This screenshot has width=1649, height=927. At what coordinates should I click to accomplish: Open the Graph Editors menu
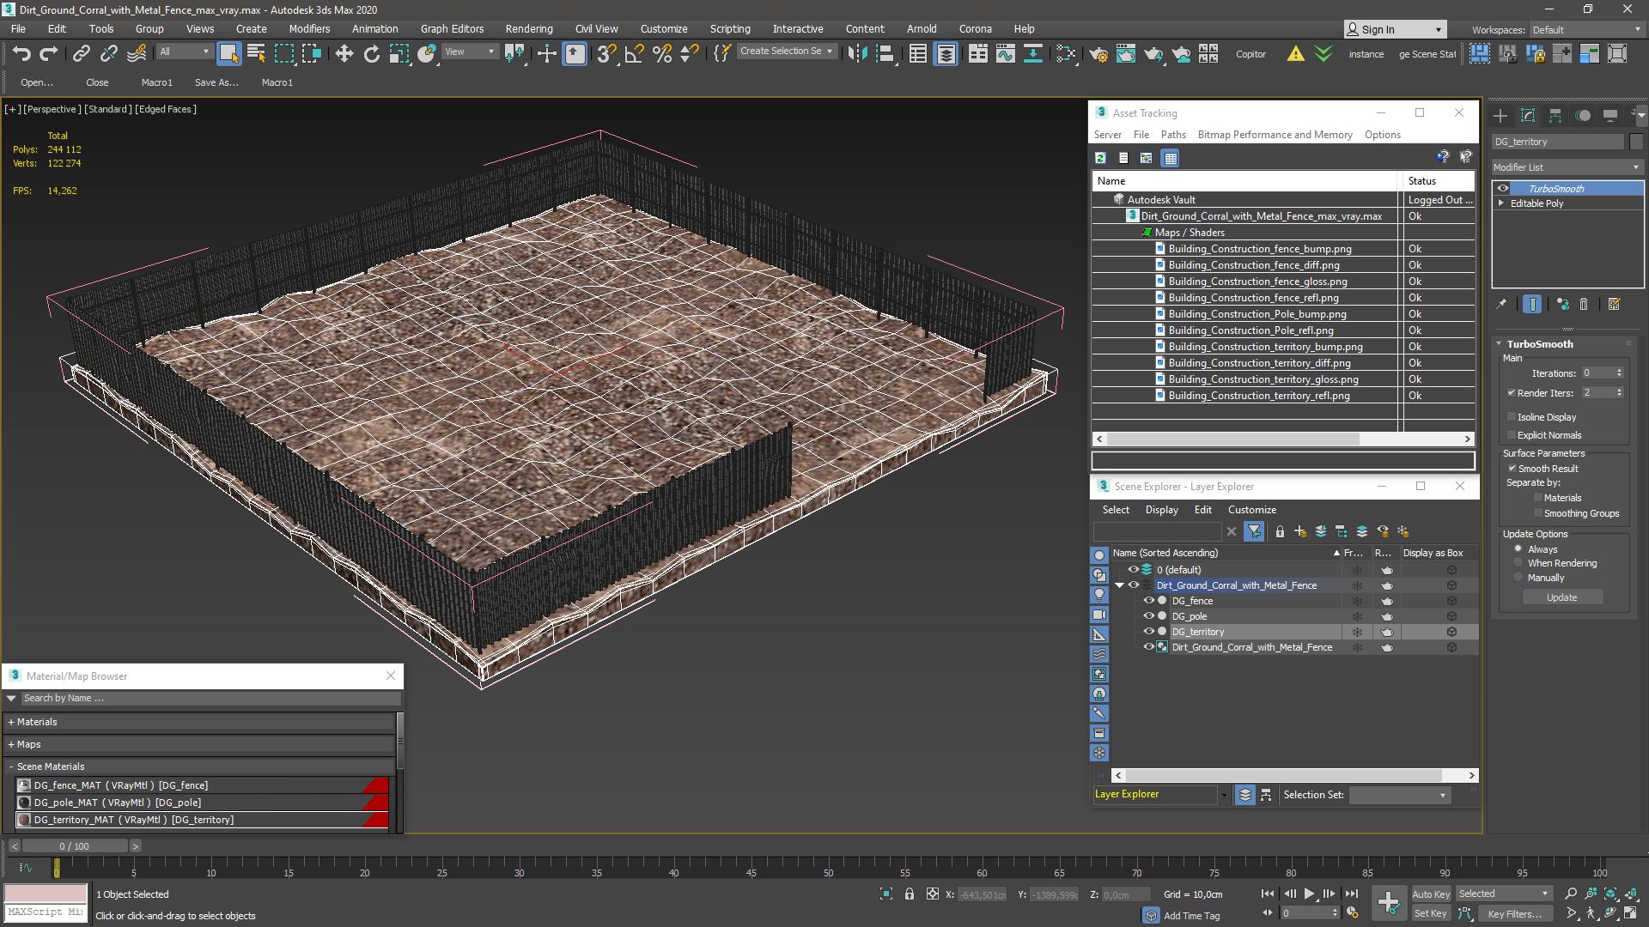tap(452, 29)
